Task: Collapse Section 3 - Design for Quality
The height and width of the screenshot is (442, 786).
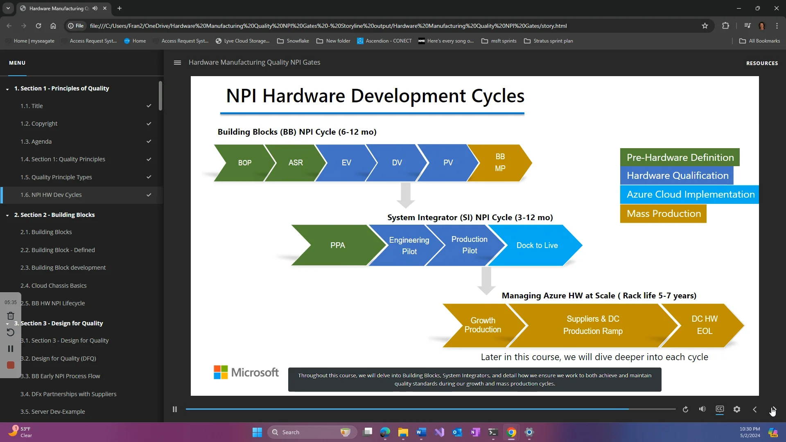Action: click(7, 323)
